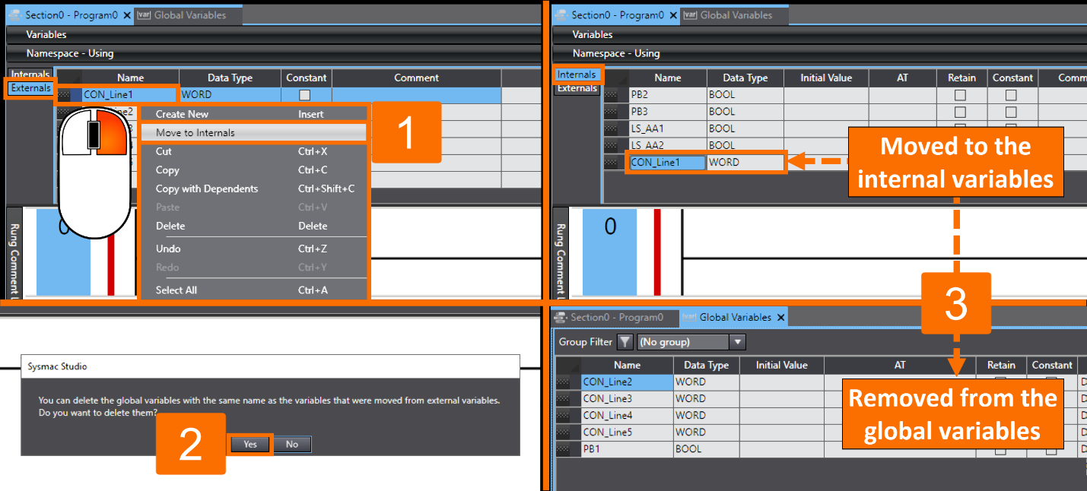Click the var icon on the Global Variables tab

coord(143,14)
